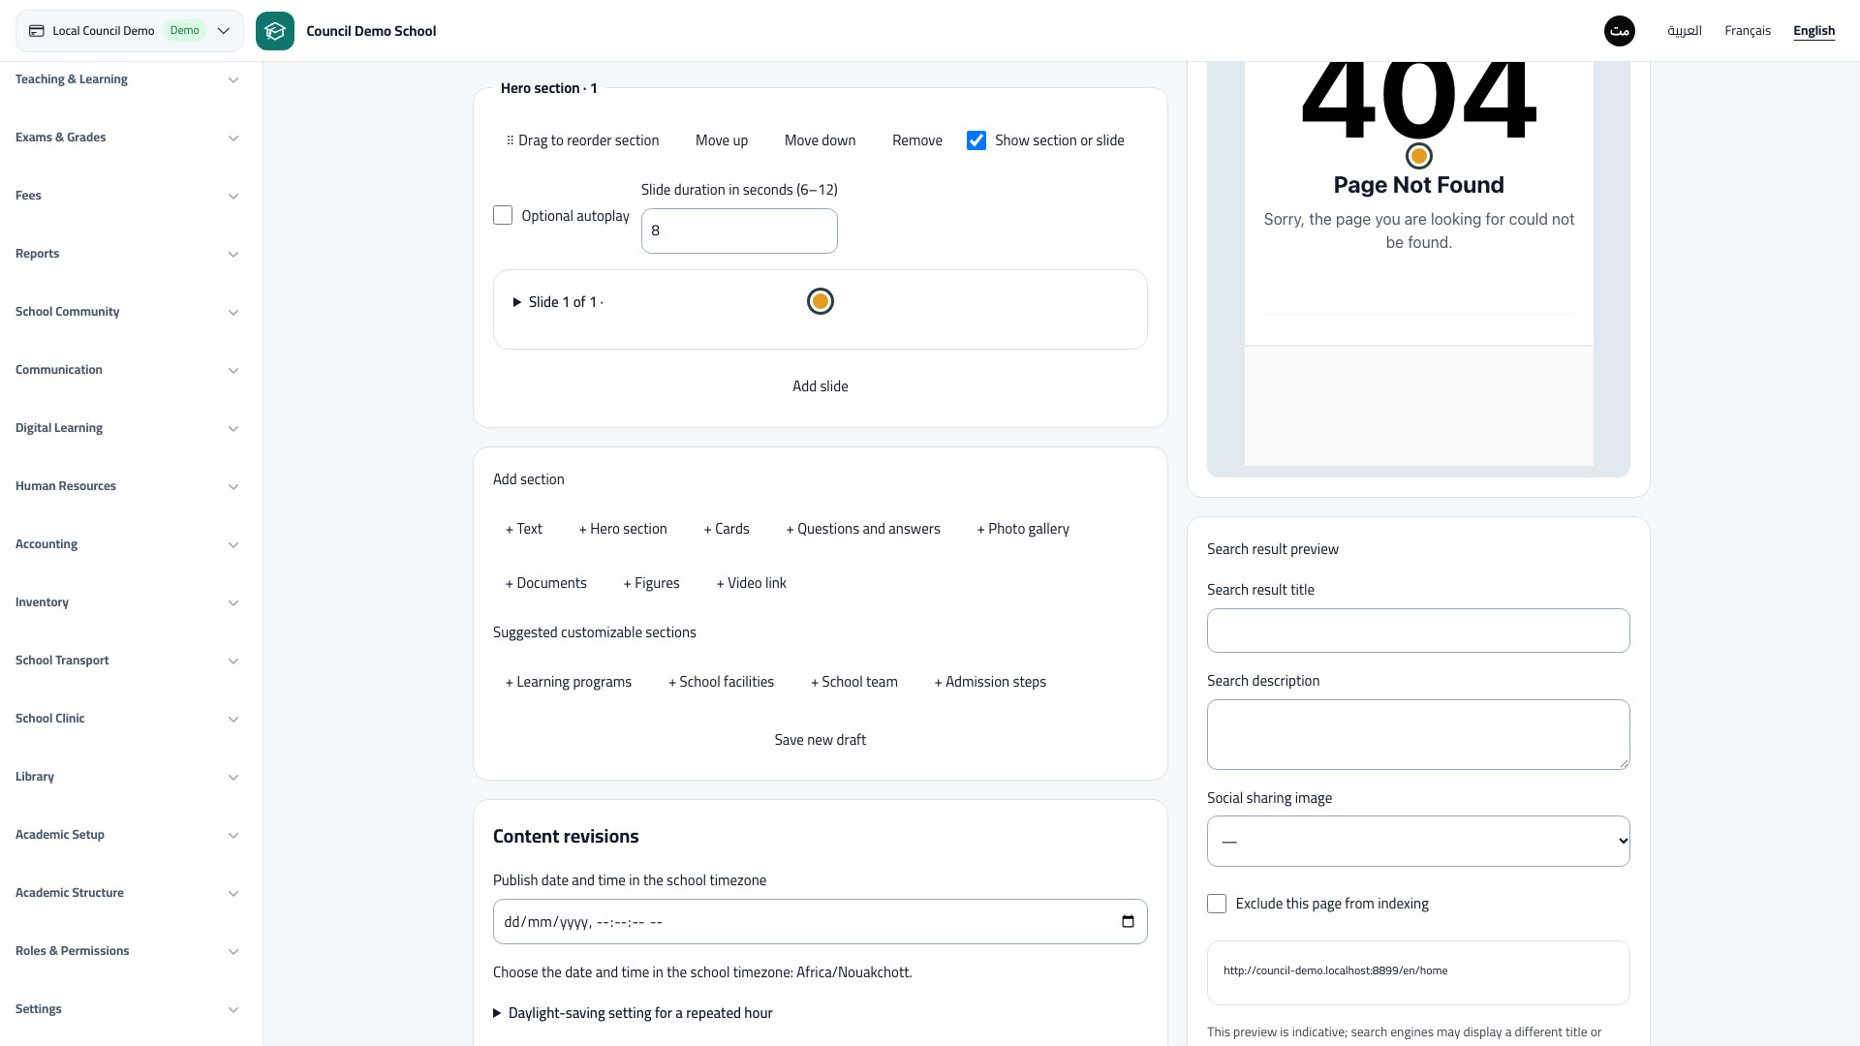Expand Reports chevron in sidebar
This screenshot has width=1860, height=1046.
pyautogui.click(x=233, y=254)
